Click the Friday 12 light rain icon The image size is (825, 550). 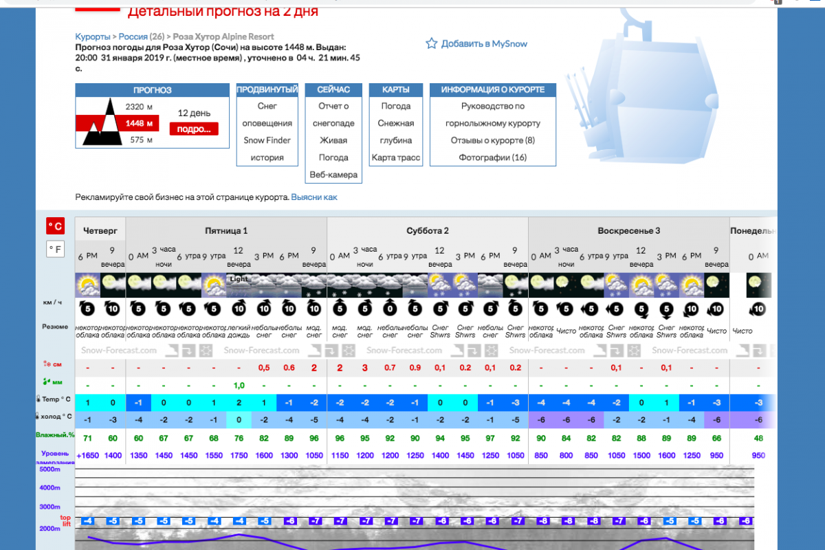coord(239,285)
